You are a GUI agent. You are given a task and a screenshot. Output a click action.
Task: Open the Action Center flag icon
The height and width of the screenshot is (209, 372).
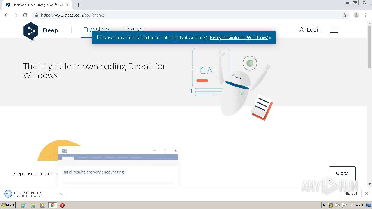click(344, 205)
